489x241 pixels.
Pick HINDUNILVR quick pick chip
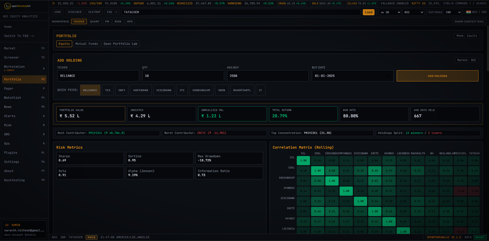point(201,90)
